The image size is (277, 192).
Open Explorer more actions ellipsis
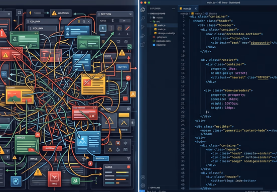point(173,9)
